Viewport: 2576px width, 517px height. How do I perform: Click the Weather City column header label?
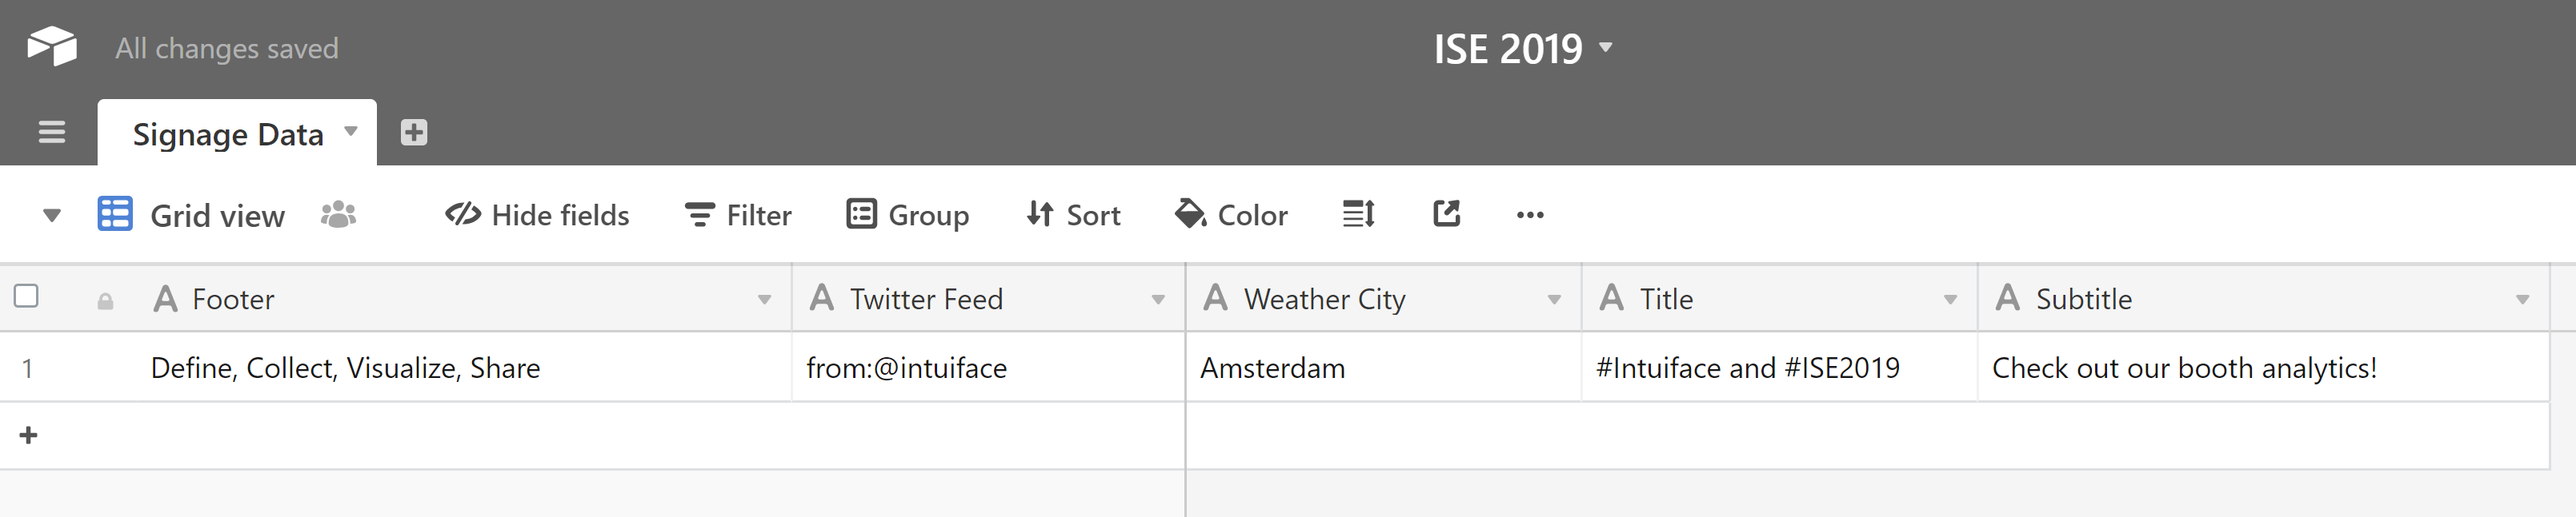[1325, 298]
